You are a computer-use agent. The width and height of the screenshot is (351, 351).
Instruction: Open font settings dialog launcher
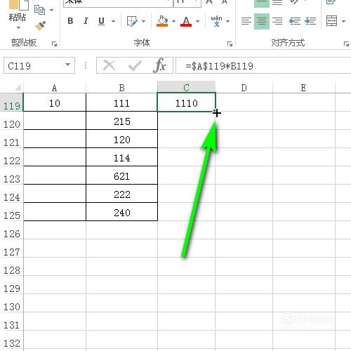click(230, 44)
